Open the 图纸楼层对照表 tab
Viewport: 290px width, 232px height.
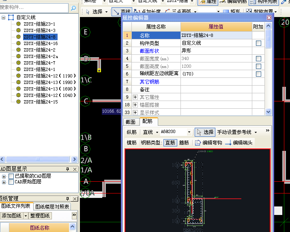pos(52,207)
